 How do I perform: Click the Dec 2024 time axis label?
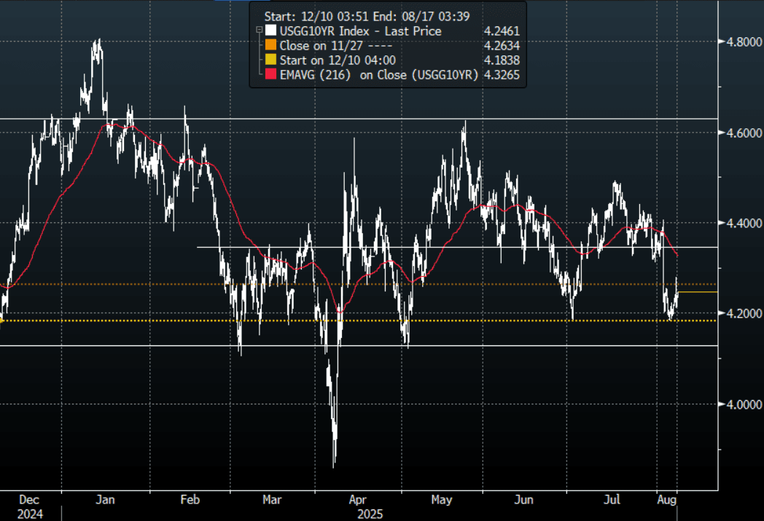[x=30, y=506]
